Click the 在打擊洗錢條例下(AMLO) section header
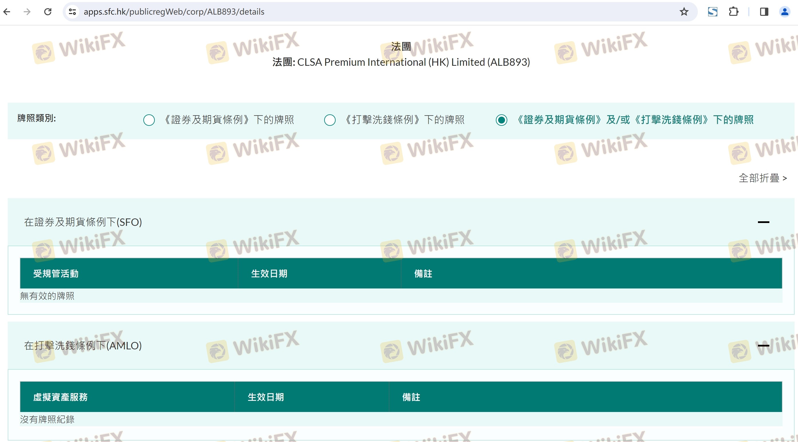Image resolution: width=798 pixels, height=442 pixels. tap(83, 345)
